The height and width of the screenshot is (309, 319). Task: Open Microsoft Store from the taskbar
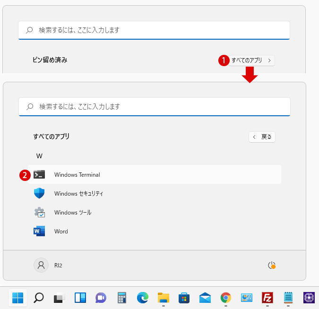[x=184, y=298]
